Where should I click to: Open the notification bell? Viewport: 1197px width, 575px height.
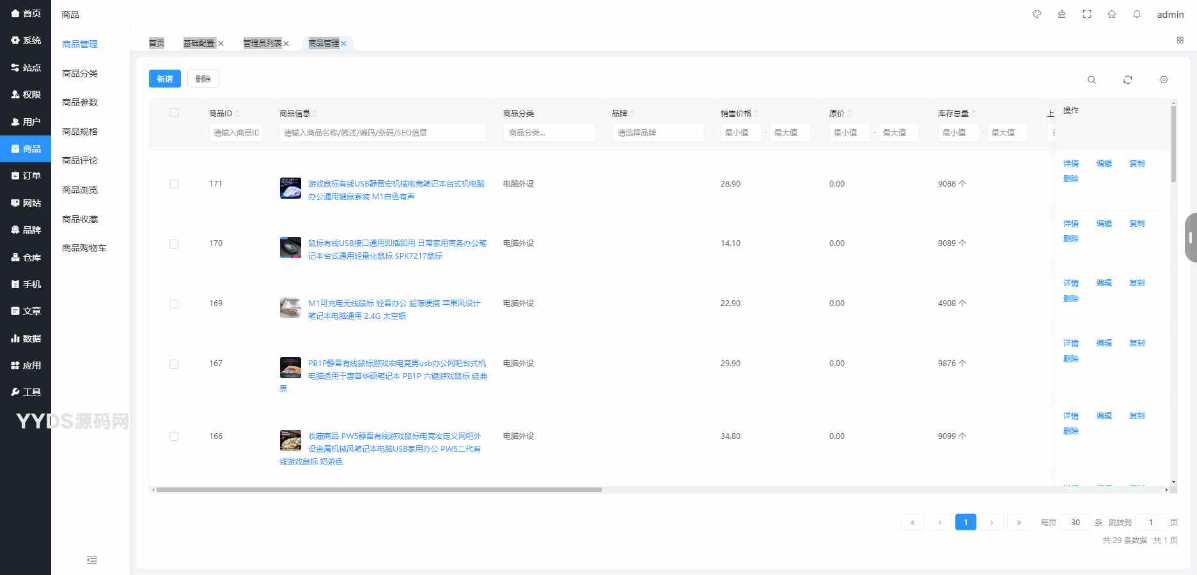coord(1137,14)
